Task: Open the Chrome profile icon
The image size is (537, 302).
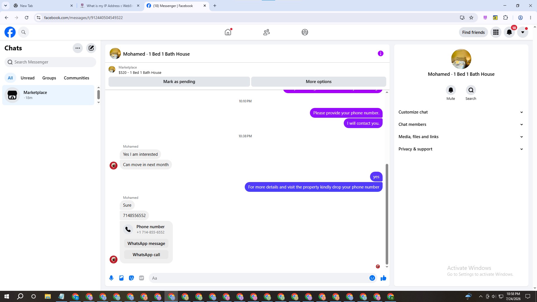Action: click(520, 18)
